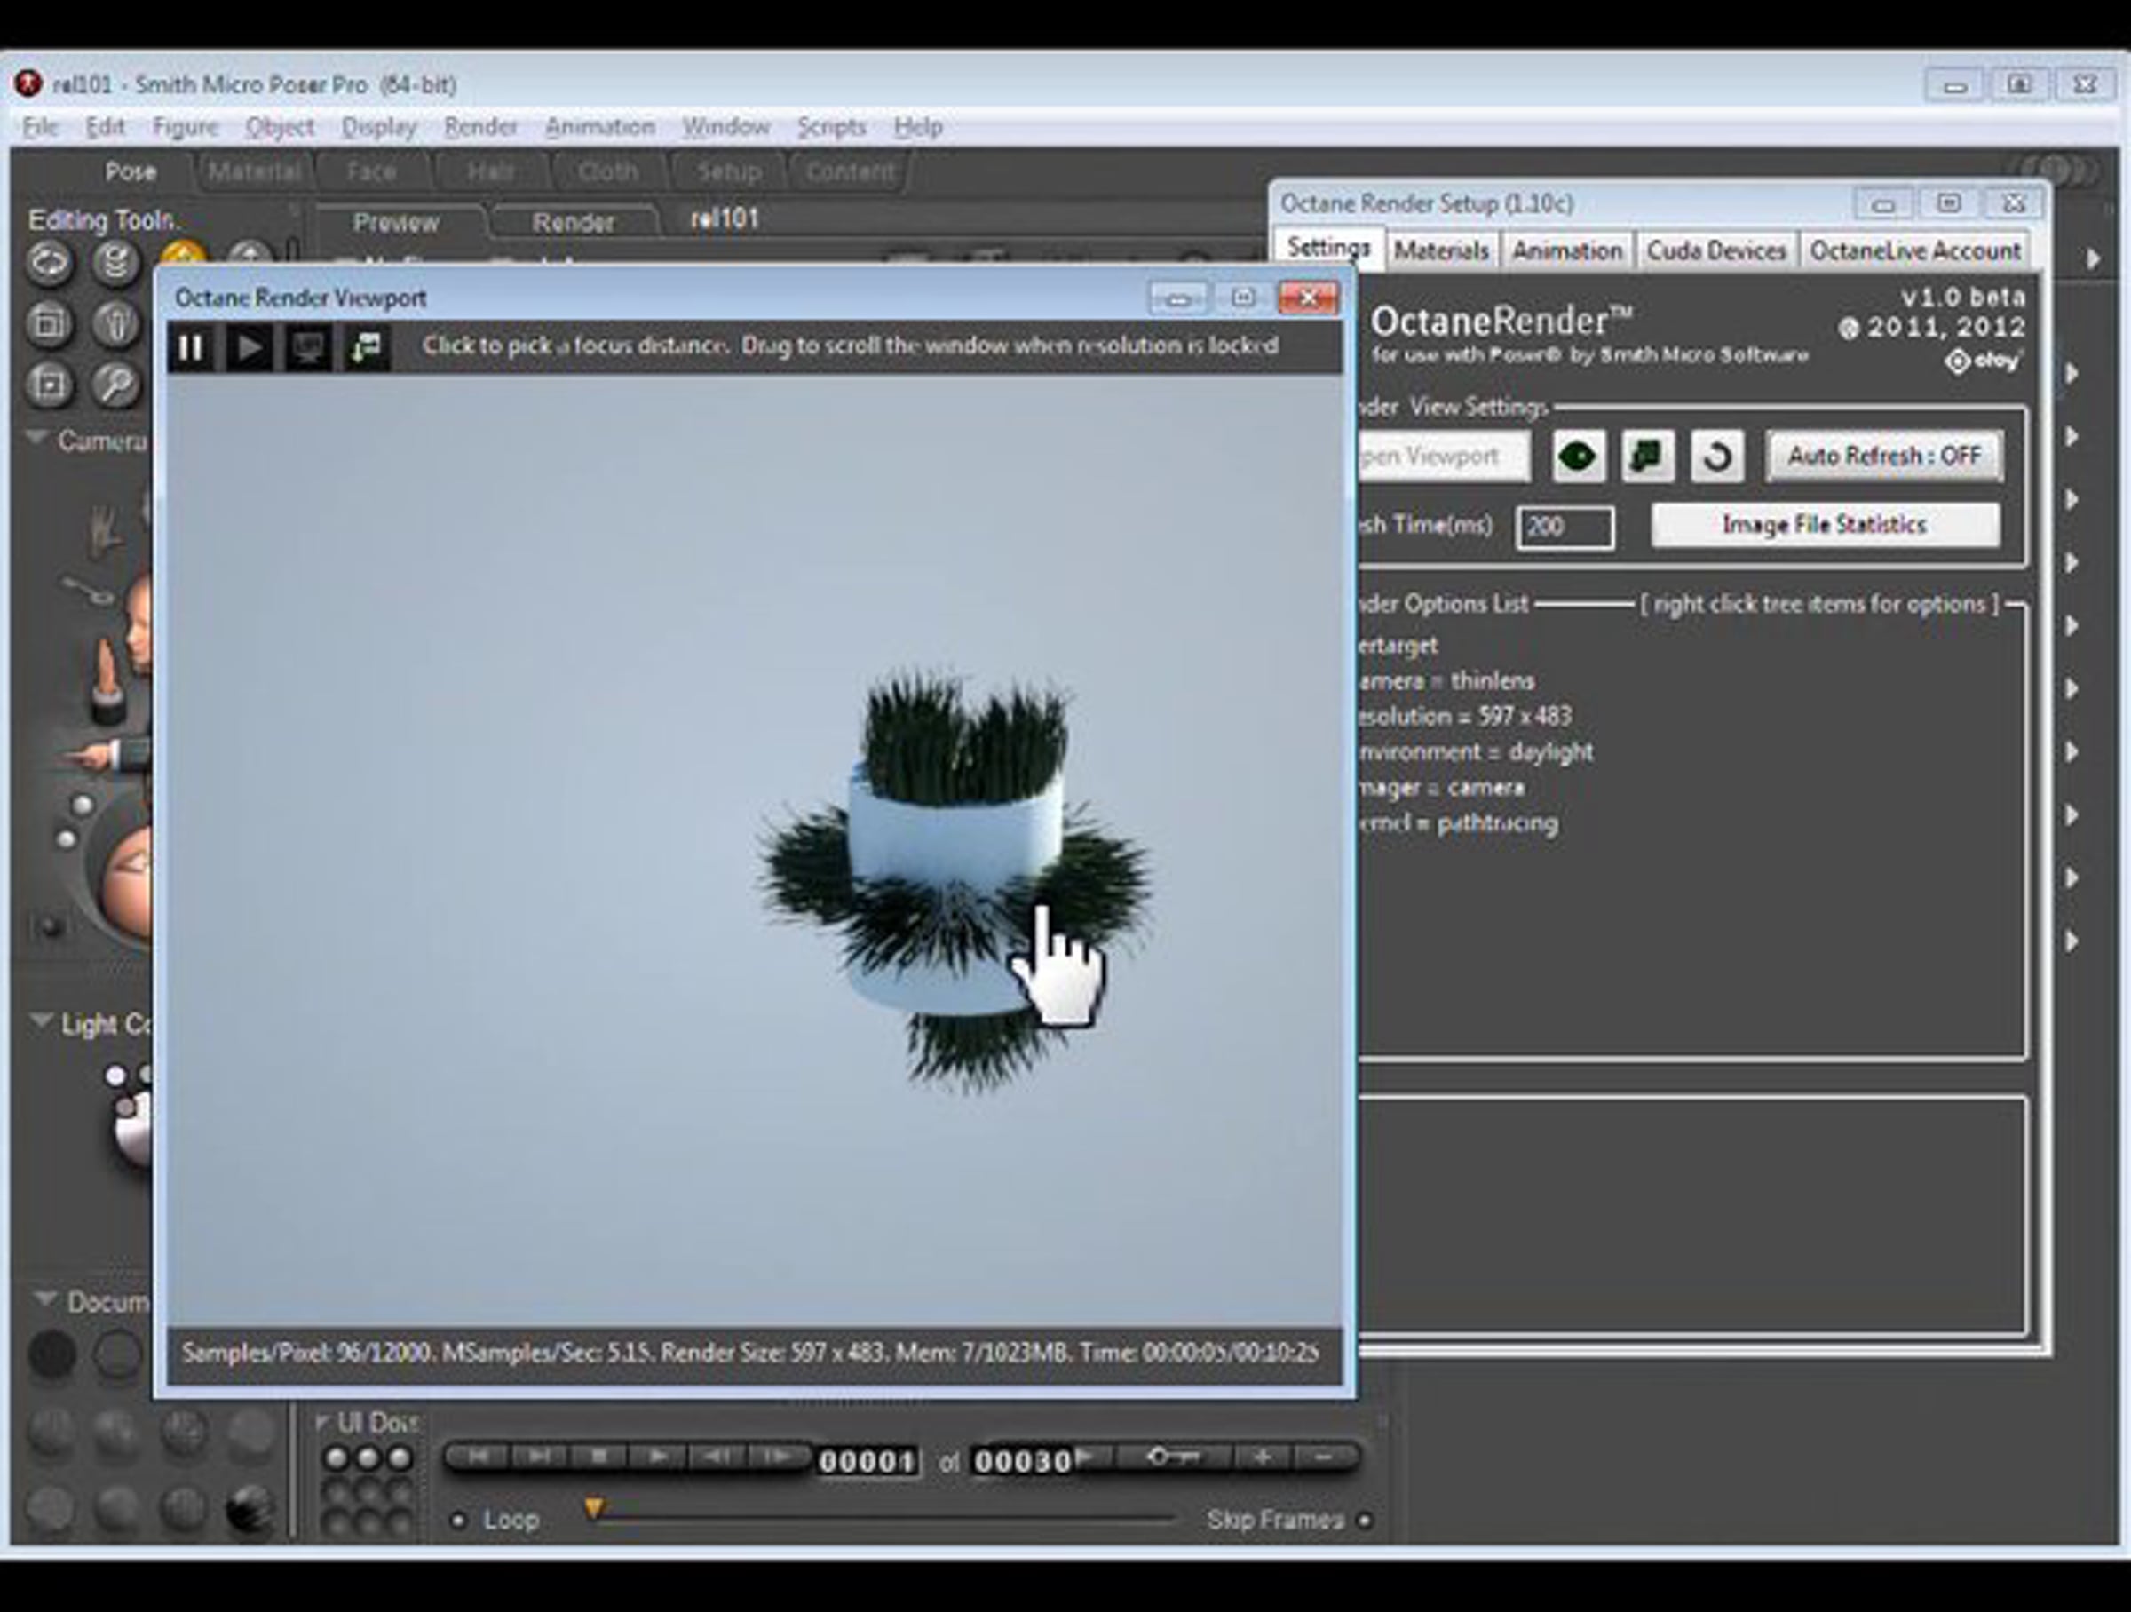Open the File menu
2131x1612 pixels.
click(x=41, y=126)
